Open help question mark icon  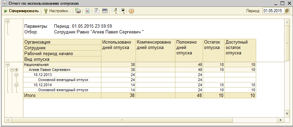[131, 11]
